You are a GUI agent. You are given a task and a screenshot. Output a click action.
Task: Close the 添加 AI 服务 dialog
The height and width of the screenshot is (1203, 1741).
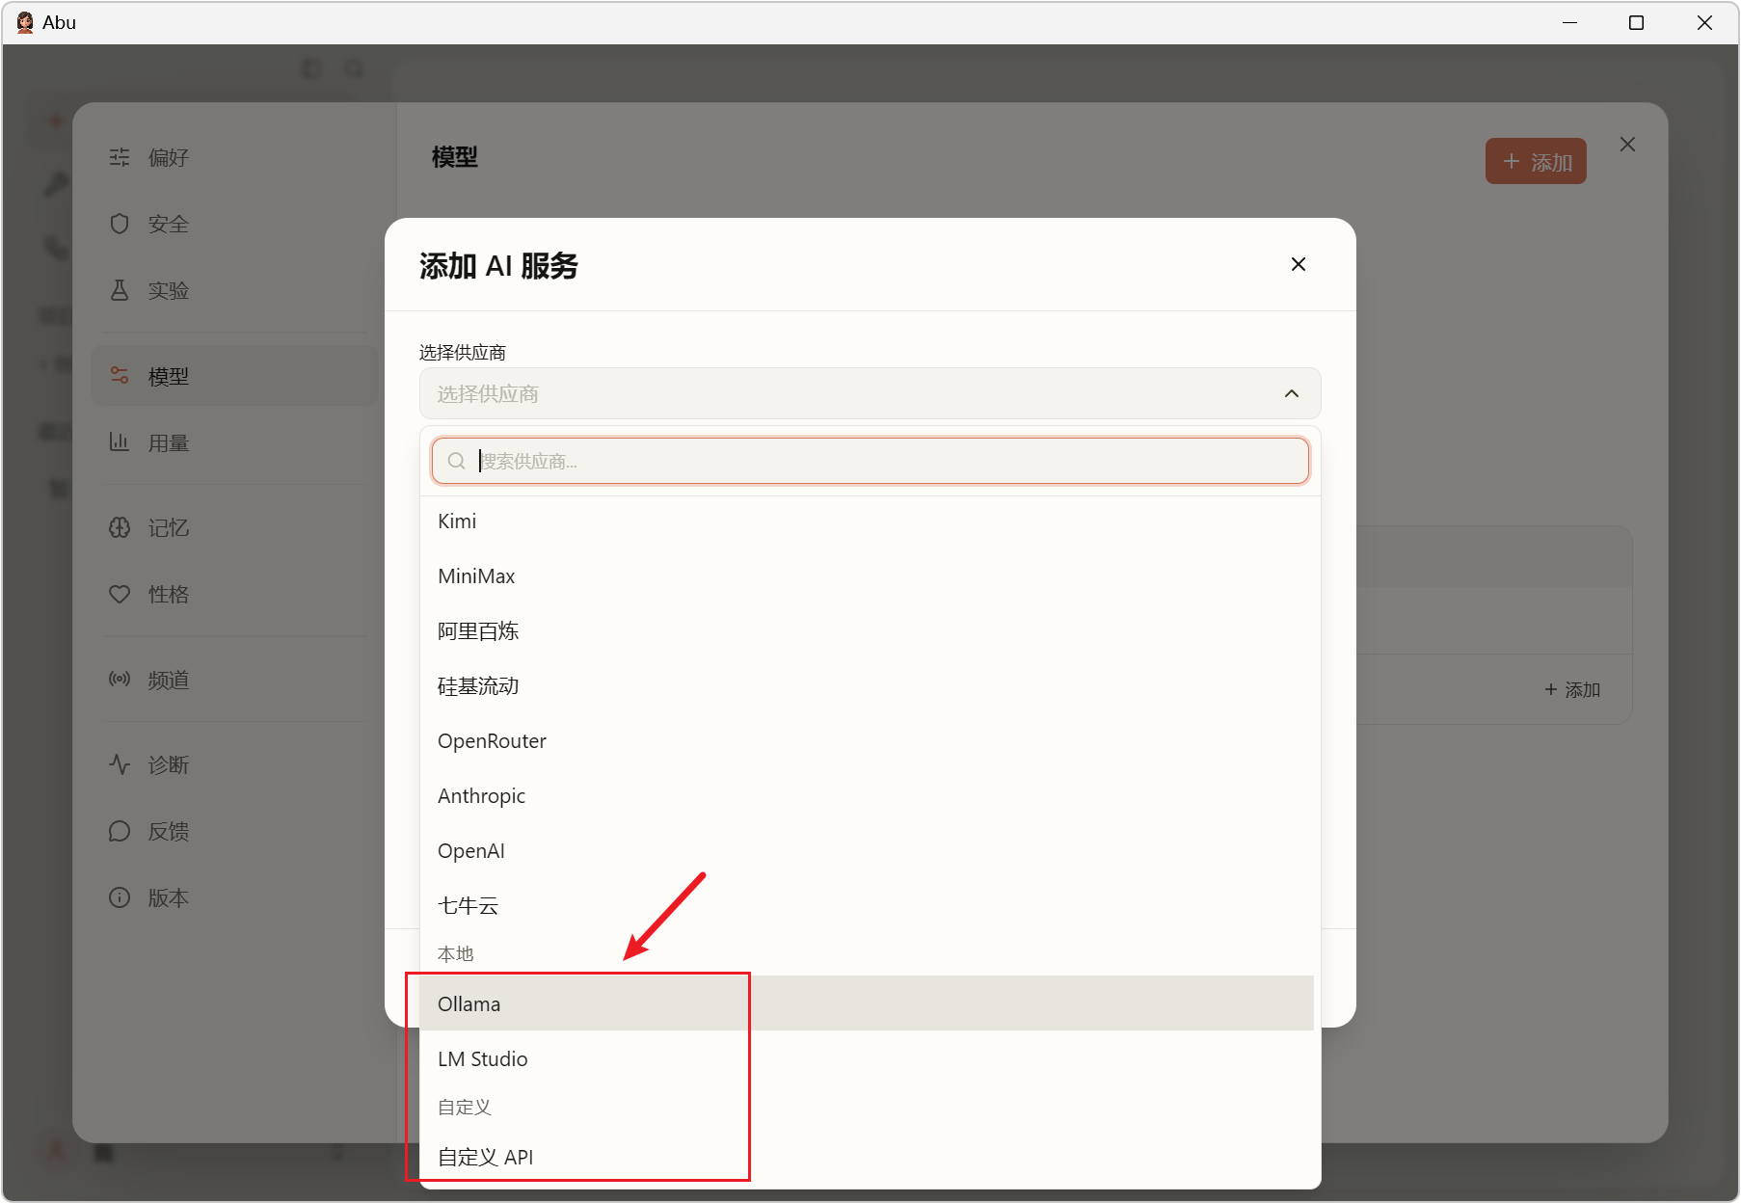1299,264
